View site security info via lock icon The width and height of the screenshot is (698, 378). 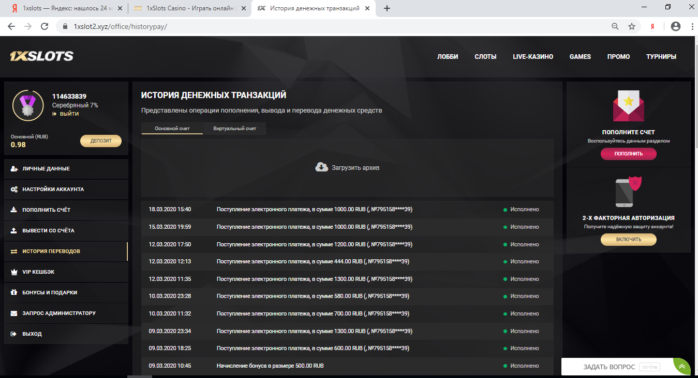point(65,26)
